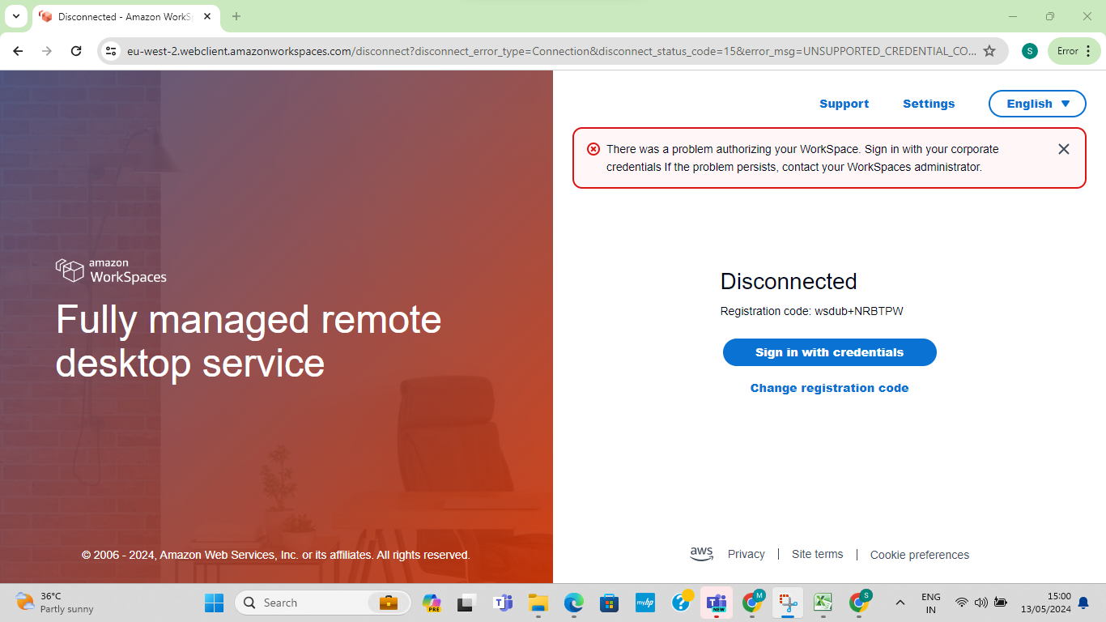Open the Wi-Fi network tray icon

tap(961, 603)
